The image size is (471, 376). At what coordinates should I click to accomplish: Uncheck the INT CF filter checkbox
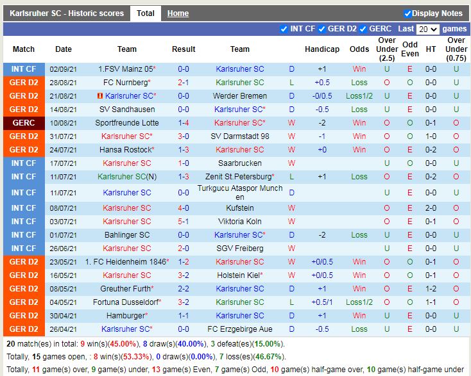tap(284, 29)
